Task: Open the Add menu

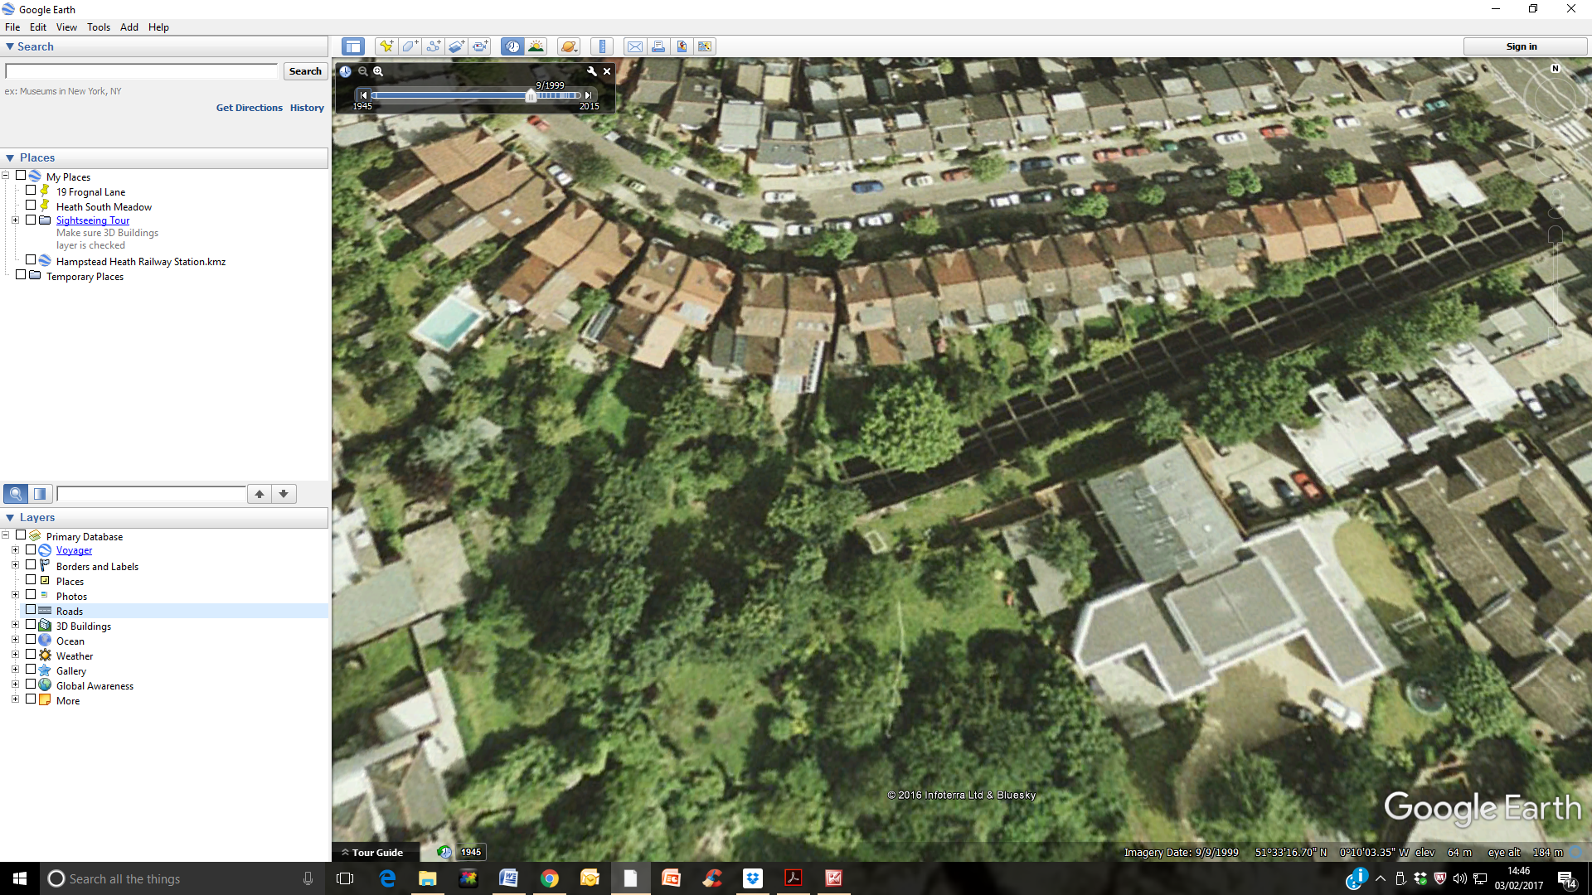Action: (129, 27)
